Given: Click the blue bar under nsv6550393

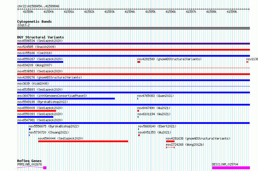Looking at the screenshot, I should (x=35, y=117).
